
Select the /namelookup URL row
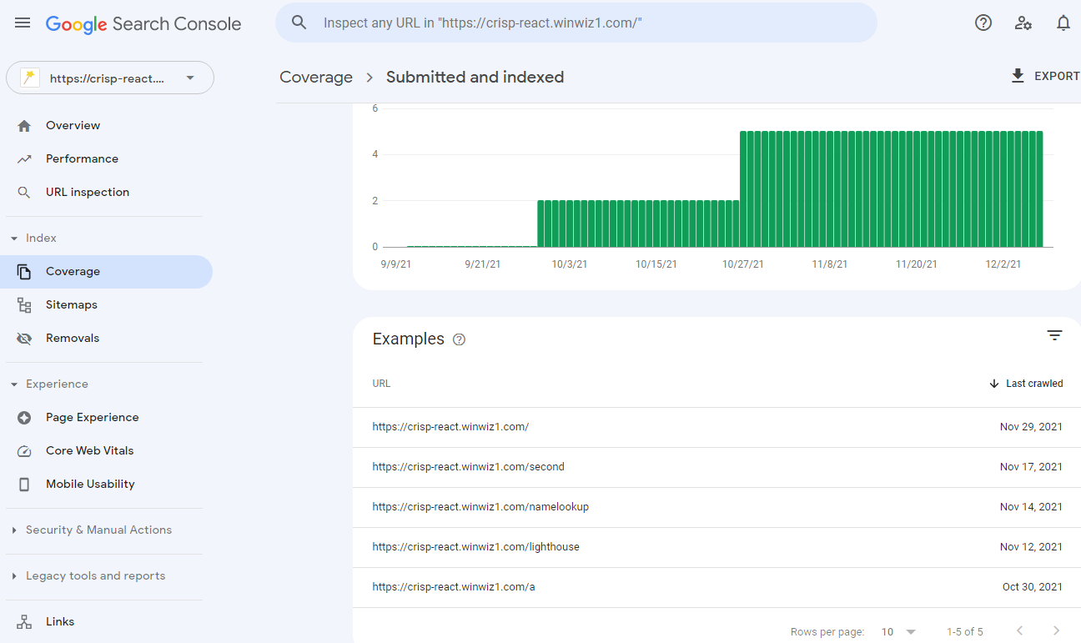point(716,507)
